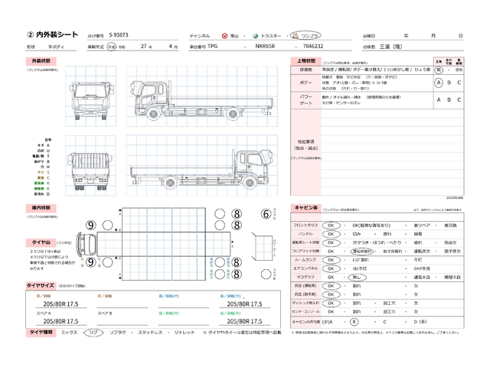Click the 外装状態 section header

pos(41,60)
